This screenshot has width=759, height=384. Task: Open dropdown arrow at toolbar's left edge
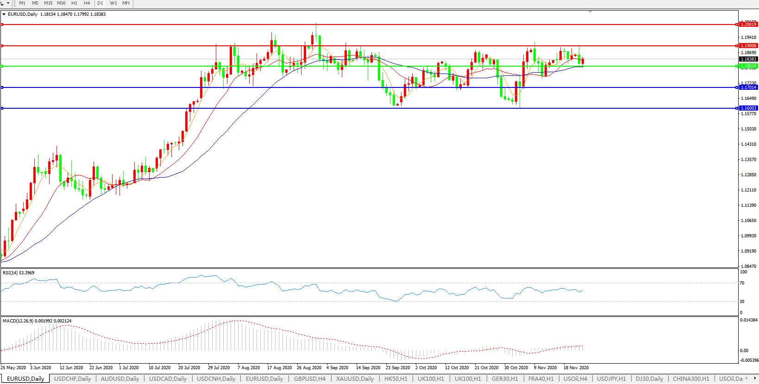[8, 3]
